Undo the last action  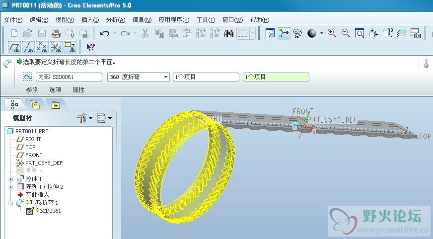[105, 33]
